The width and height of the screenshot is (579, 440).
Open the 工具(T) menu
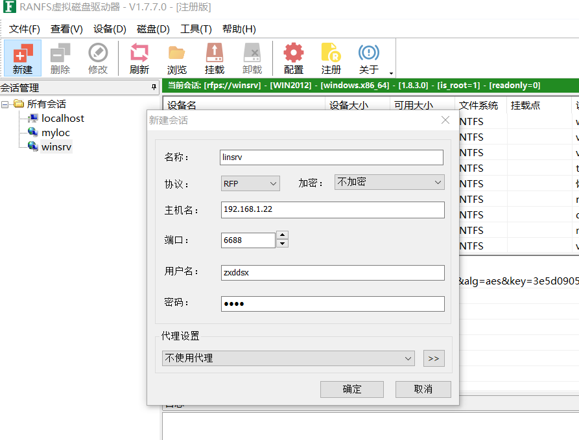point(196,29)
